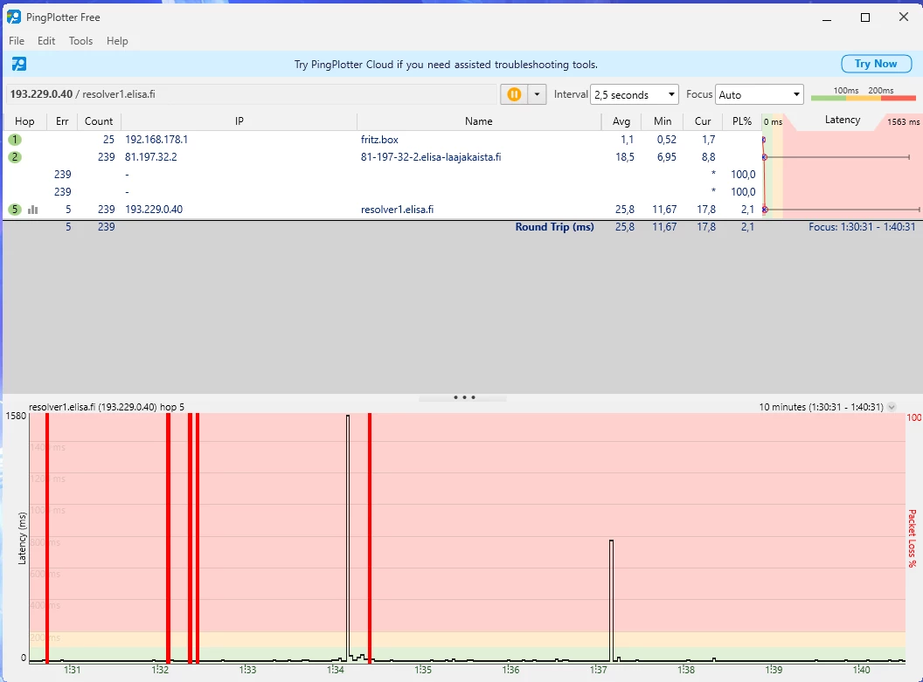Click the 1580 latency axis maximum label
Screen dimensions: 923x682
(16, 416)
